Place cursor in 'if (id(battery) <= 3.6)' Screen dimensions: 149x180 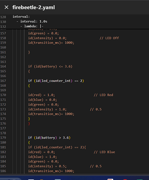click(50, 66)
